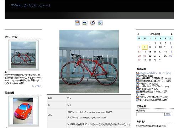The image size is (179, 128).
Task: Open the green figure friends icon
Action: [x=100, y=23]
